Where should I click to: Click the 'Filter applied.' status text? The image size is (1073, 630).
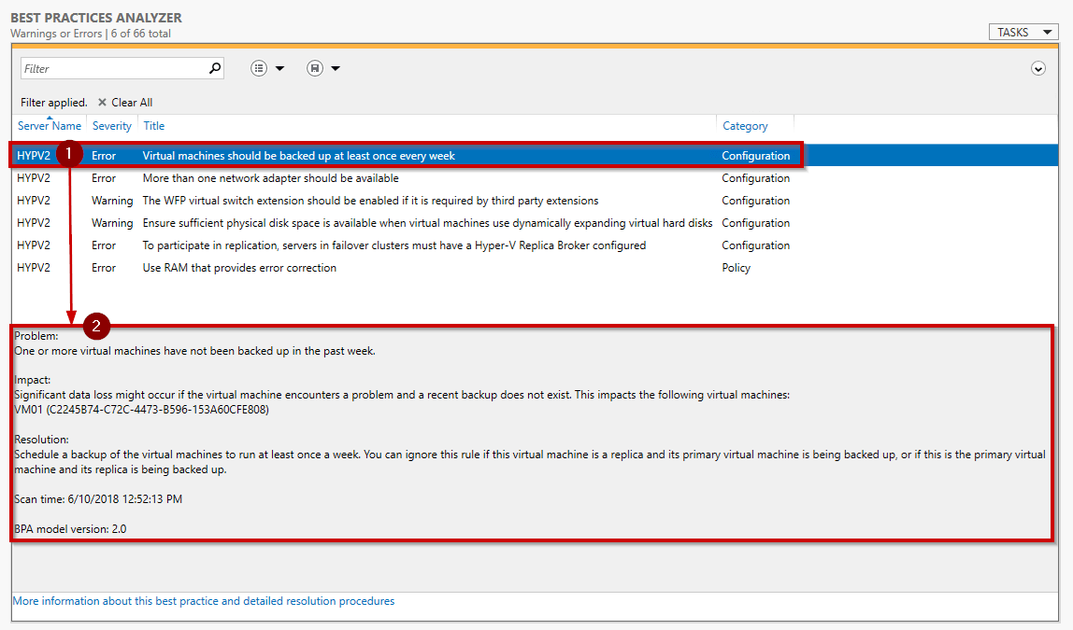pos(54,103)
